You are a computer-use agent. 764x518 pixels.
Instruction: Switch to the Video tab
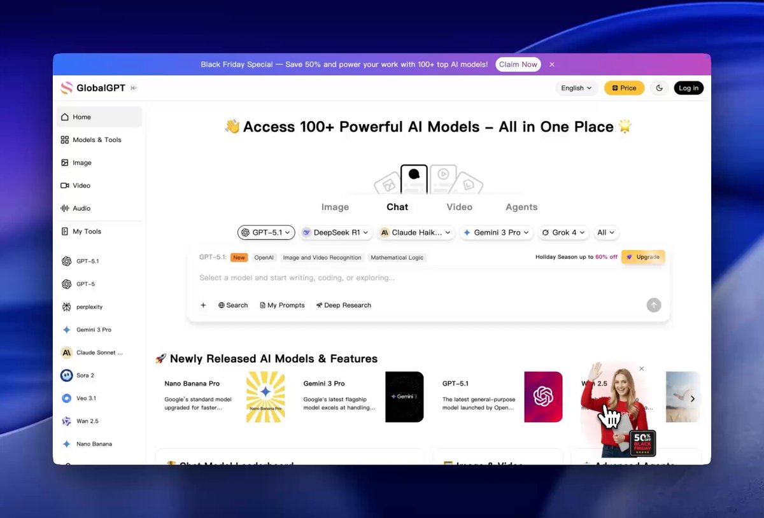(x=459, y=207)
